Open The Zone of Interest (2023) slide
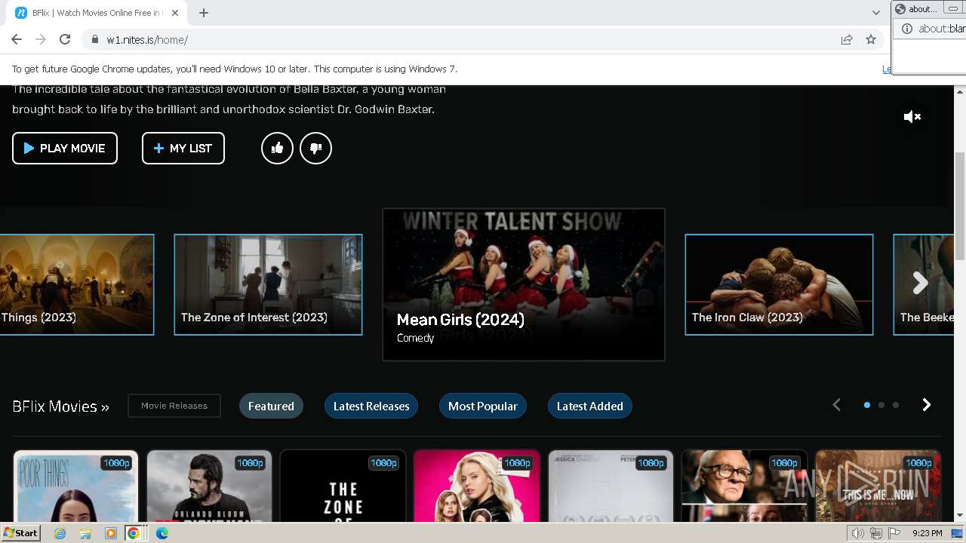The height and width of the screenshot is (543, 966). (x=268, y=284)
